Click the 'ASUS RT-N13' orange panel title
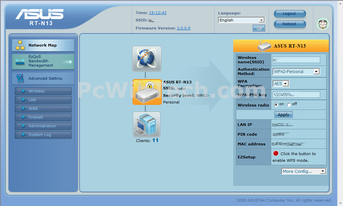Viewport: 343px width, 206px height. click(290, 46)
